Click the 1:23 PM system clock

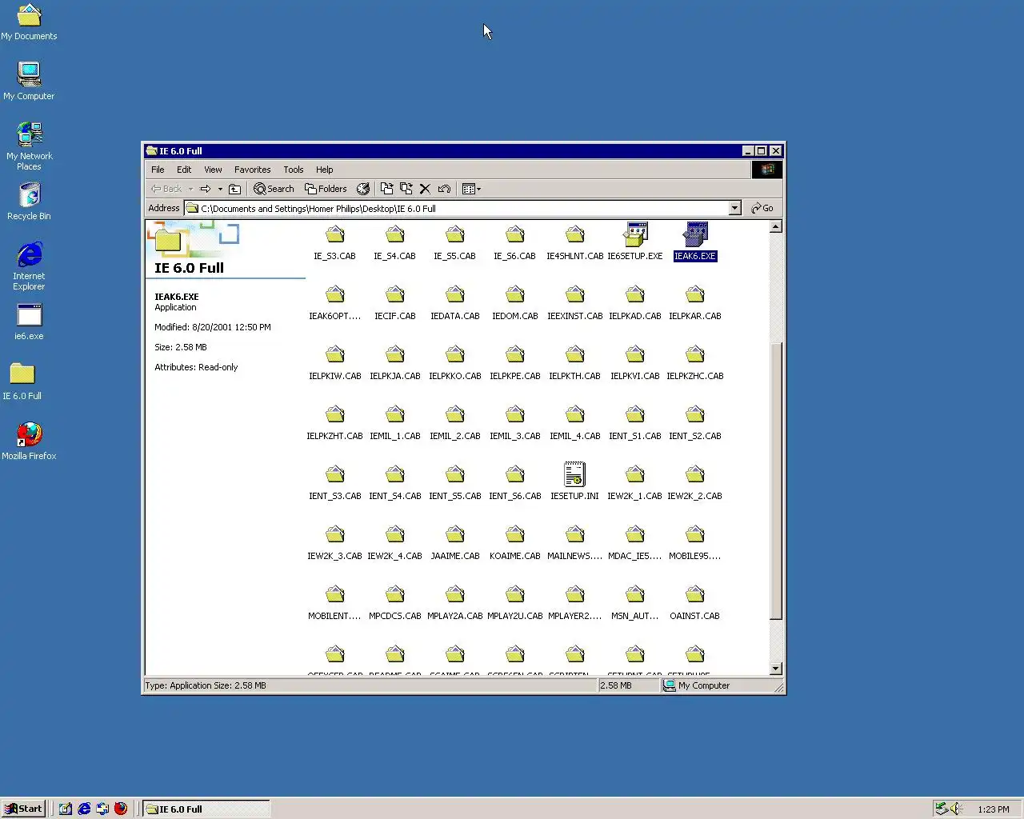click(993, 809)
